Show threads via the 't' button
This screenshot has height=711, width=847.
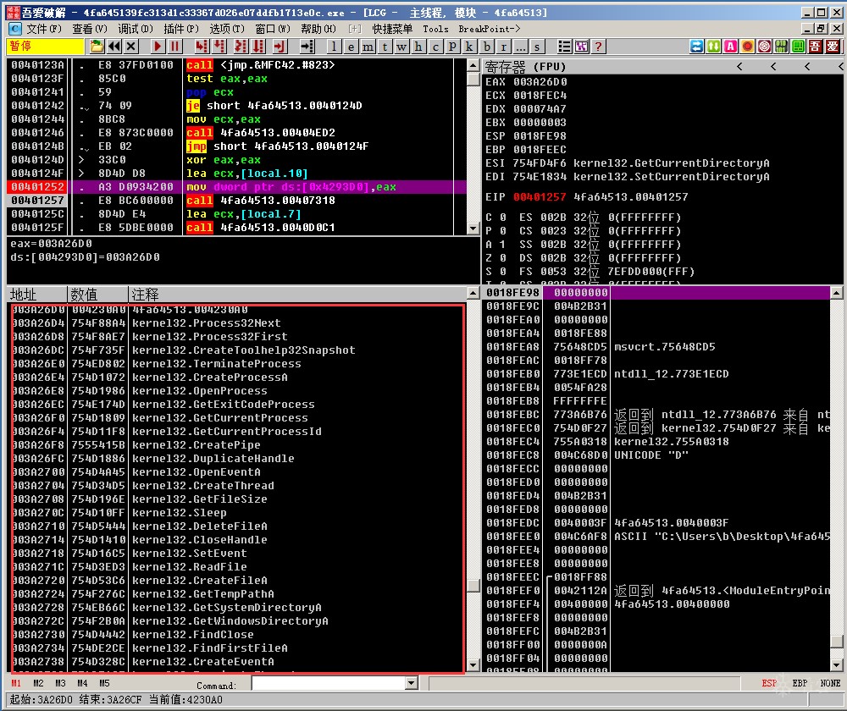tap(385, 47)
